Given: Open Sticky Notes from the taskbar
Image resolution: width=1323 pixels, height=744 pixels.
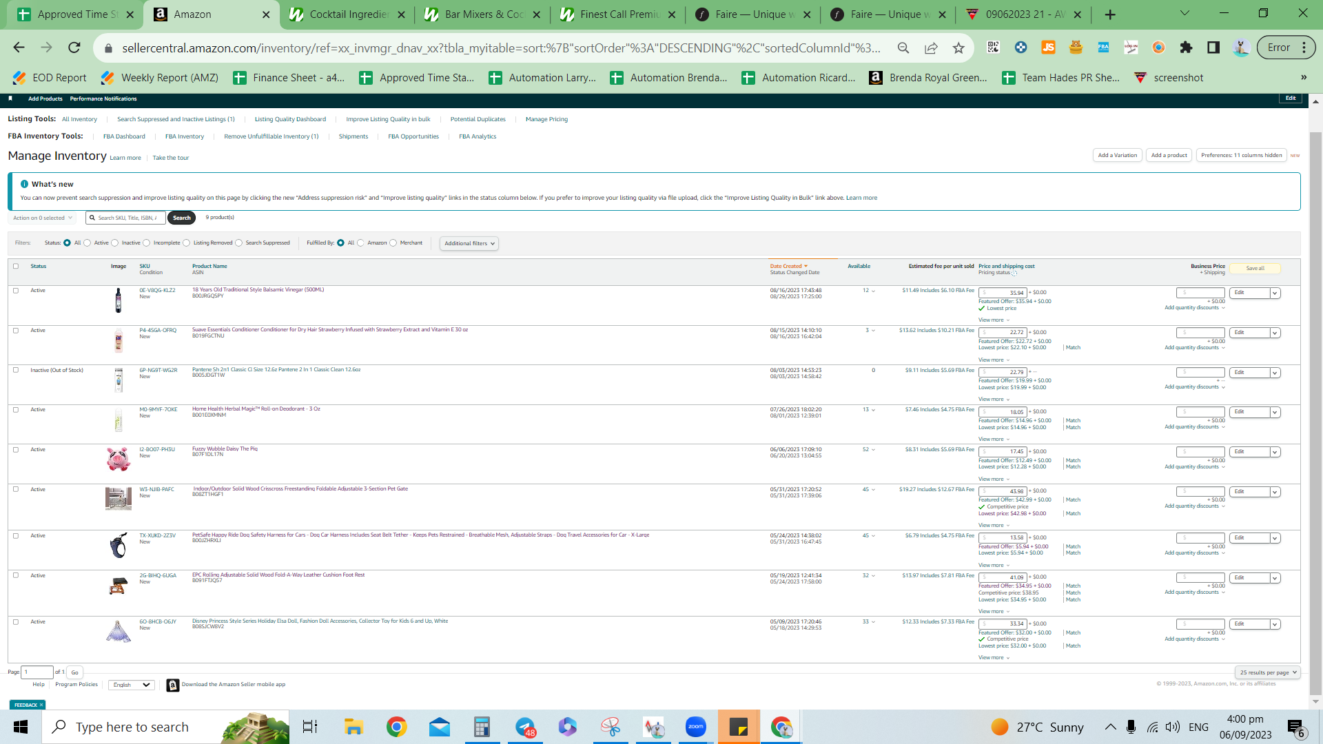Looking at the screenshot, I should [x=739, y=727].
